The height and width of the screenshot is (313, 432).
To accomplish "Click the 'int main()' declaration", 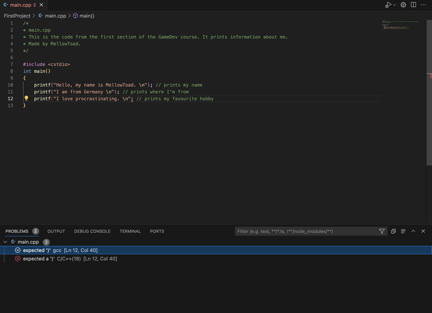I will point(37,71).
